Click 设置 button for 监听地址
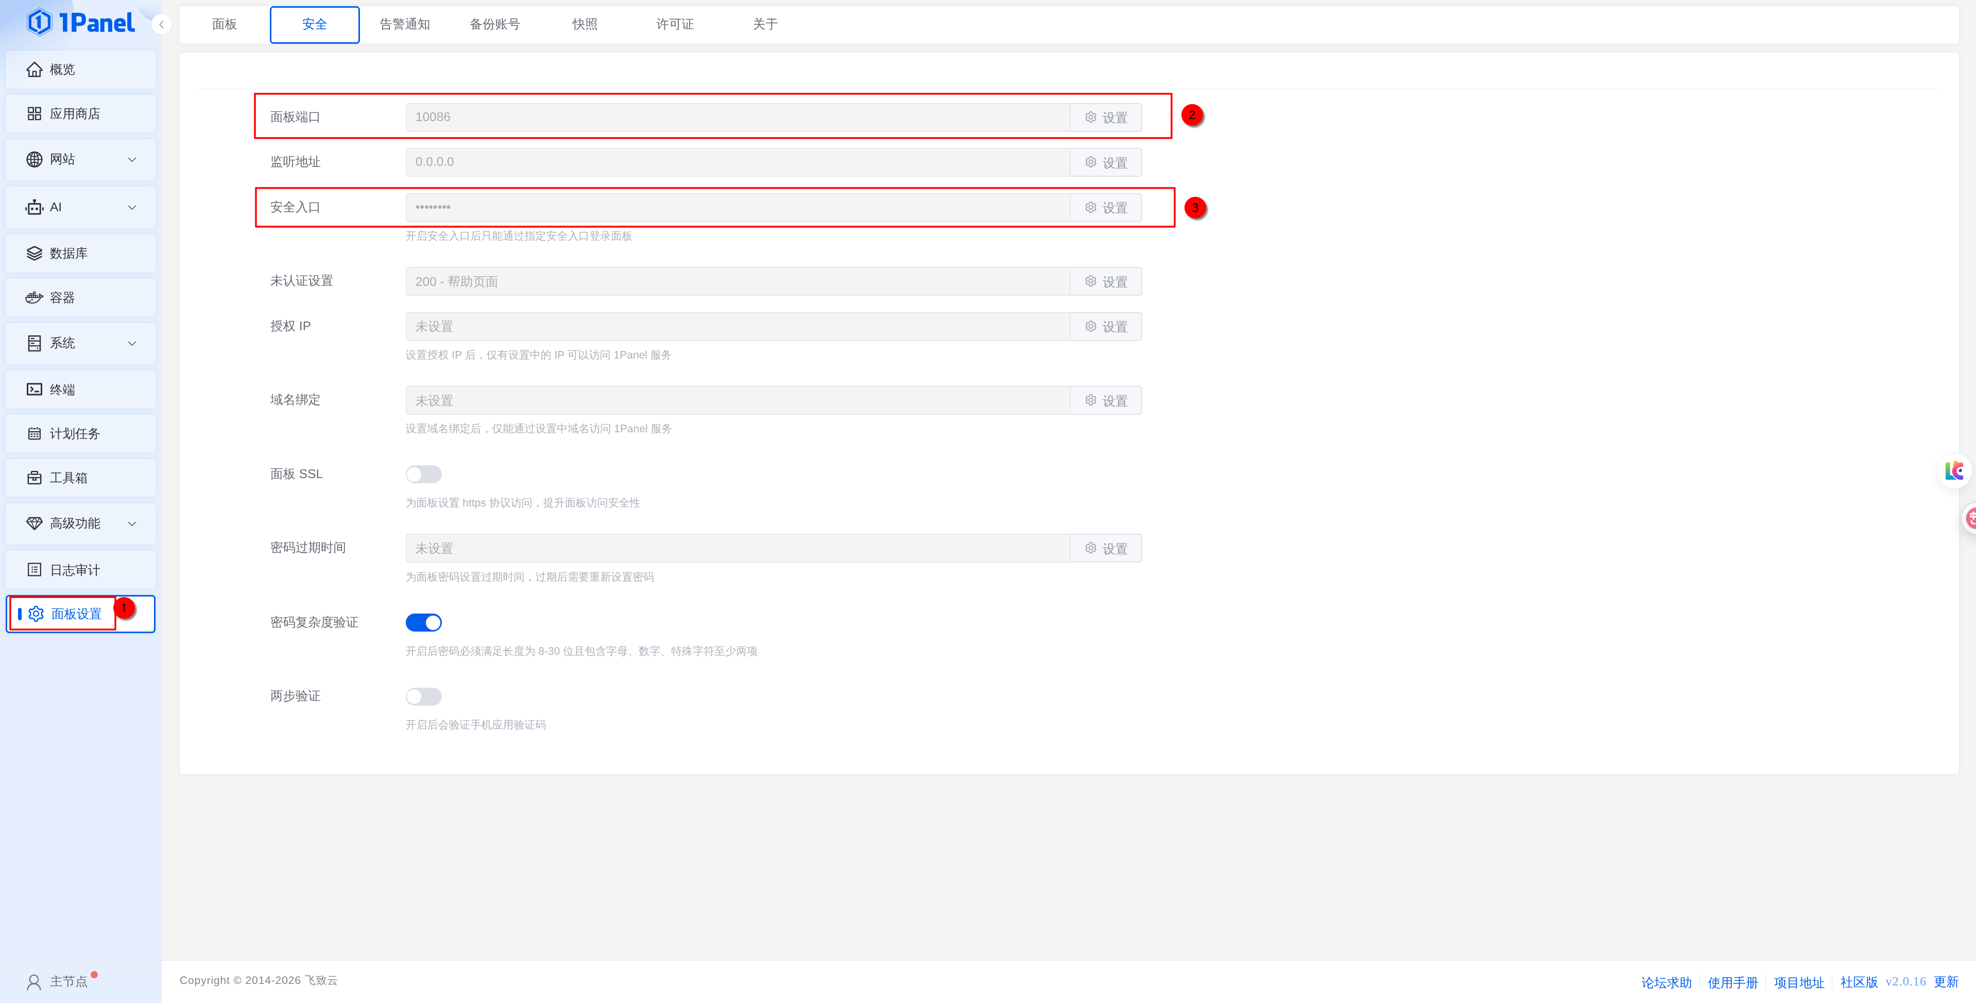Viewport: 1976px width, 1003px height. point(1106,163)
